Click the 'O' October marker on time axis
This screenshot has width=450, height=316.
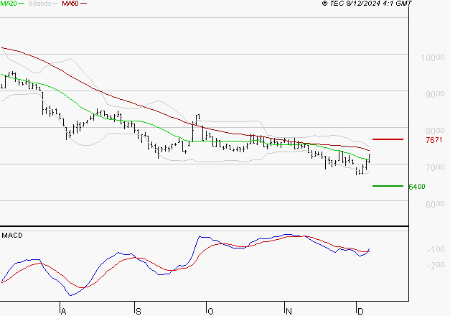tap(210, 311)
